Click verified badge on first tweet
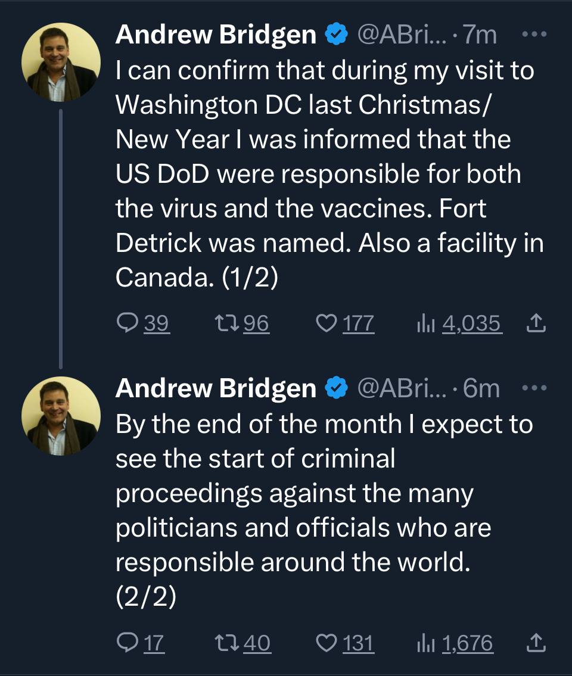 coord(337,35)
